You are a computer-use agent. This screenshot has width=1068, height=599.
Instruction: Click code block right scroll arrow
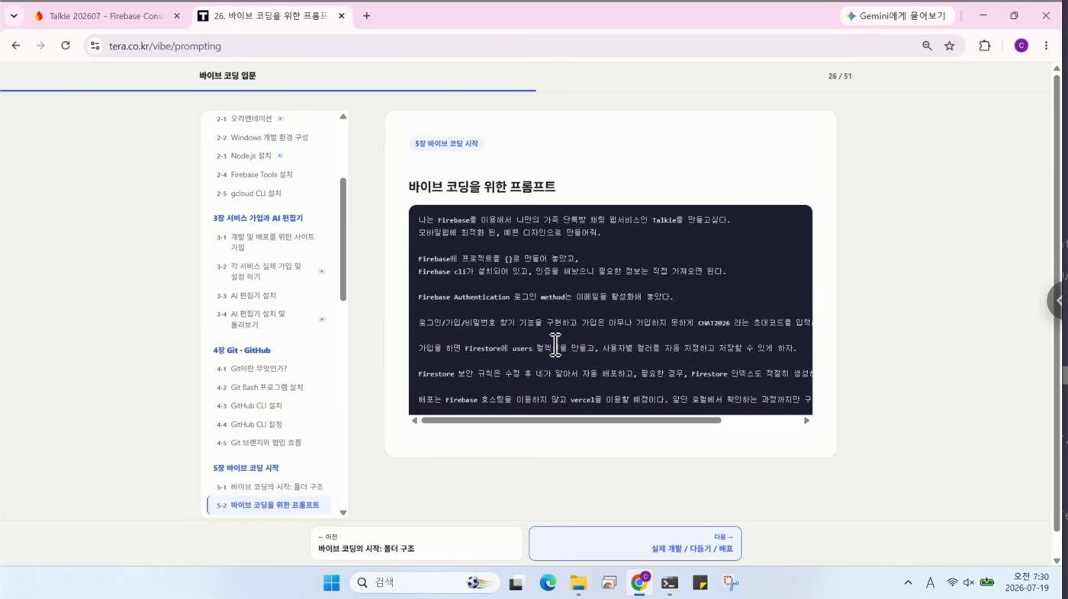click(806, 421)
